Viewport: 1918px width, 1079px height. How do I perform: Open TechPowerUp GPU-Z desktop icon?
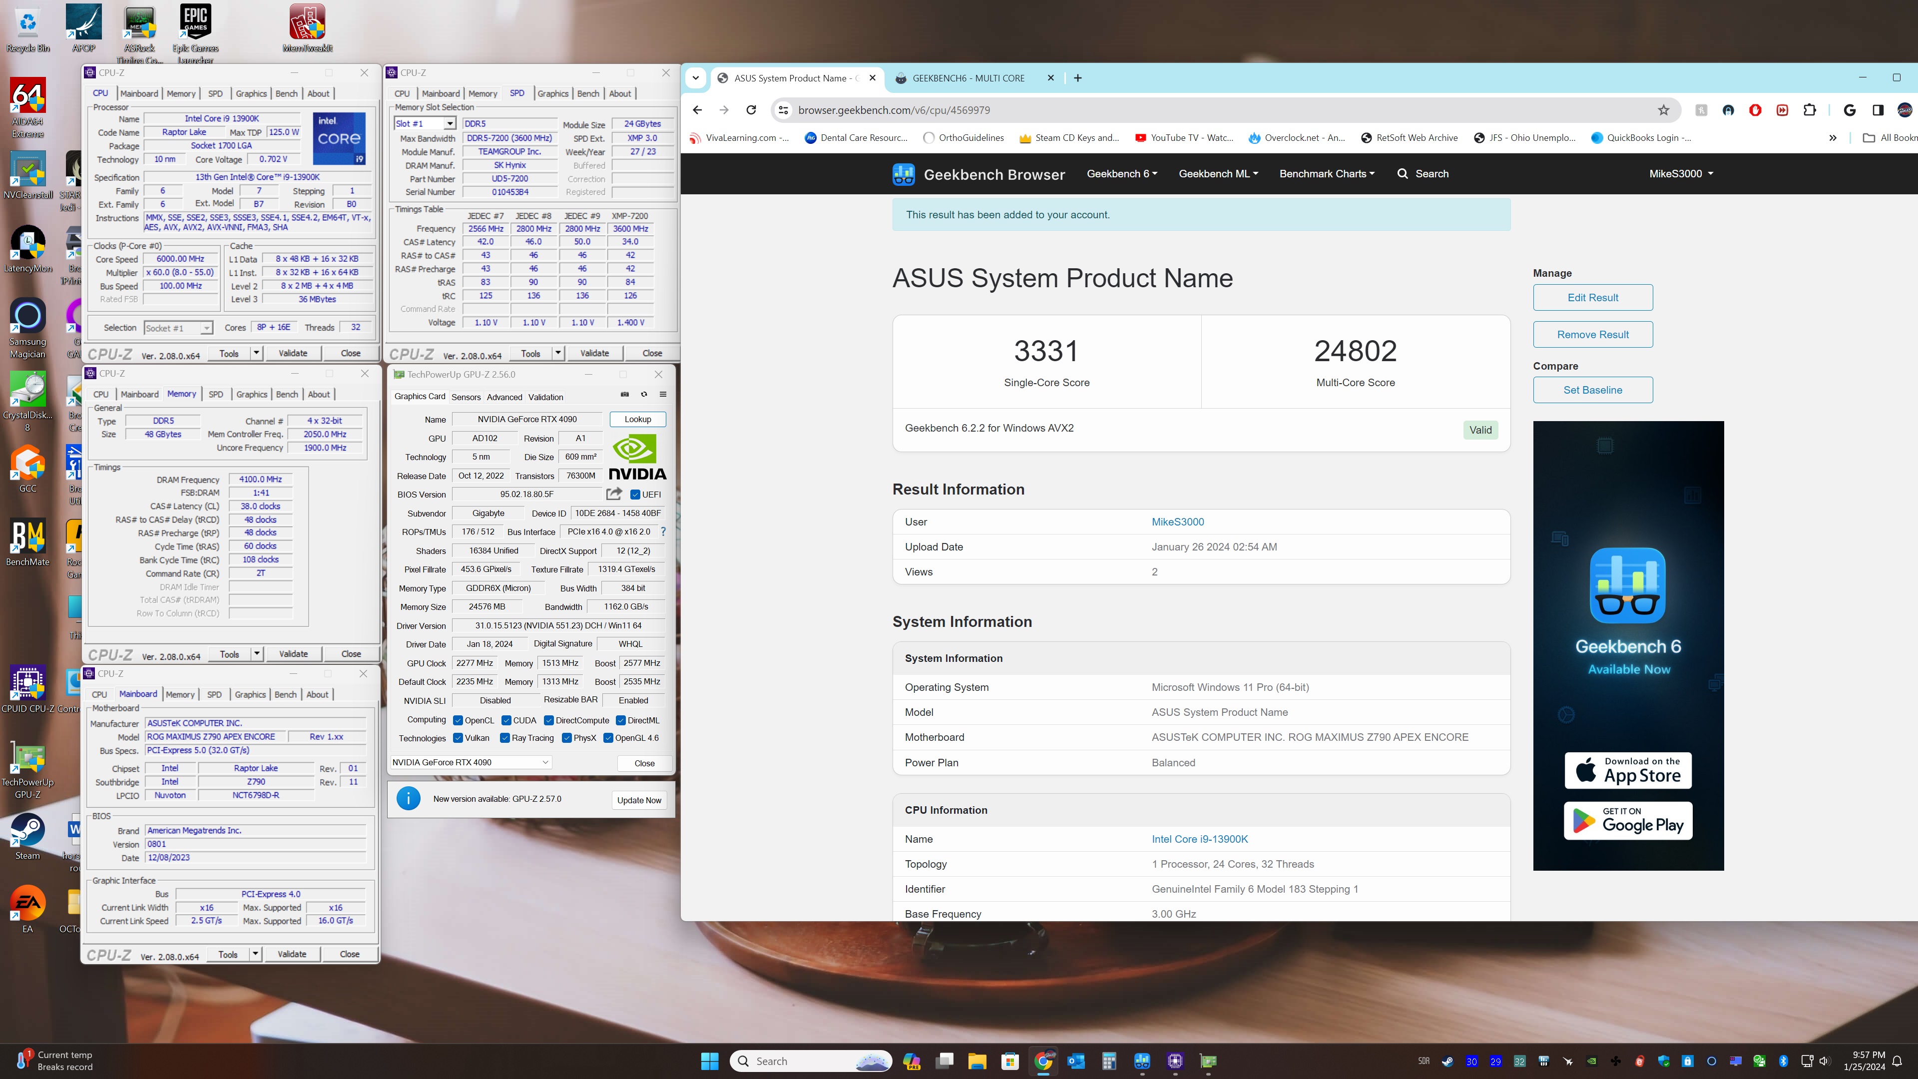pyautogui.click(x=27, y=770)
